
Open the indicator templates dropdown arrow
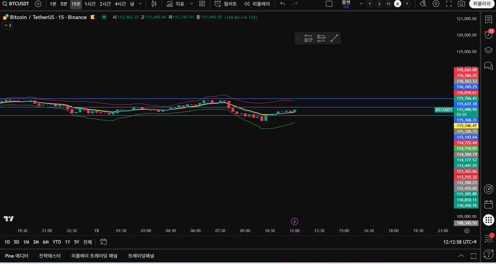pyautogui.click(x=191, y=4)
